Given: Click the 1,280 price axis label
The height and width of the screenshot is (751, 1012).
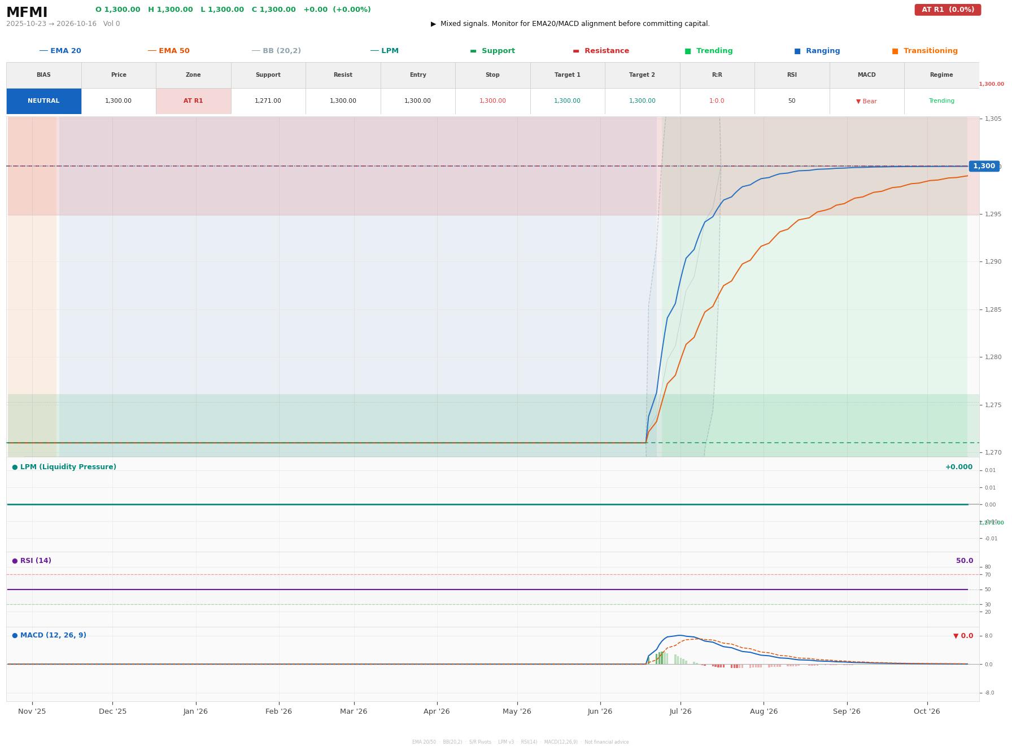Looking at the screenshot, I should pyautogui.click(x=993, y=357).
